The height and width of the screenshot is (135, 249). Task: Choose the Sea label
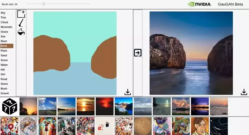3,37
